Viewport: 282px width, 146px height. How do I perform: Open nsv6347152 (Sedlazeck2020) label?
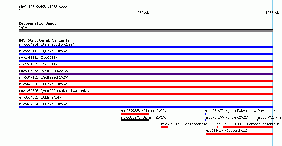[44, 77]
